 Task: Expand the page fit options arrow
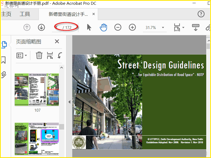[x=183, y=28]
